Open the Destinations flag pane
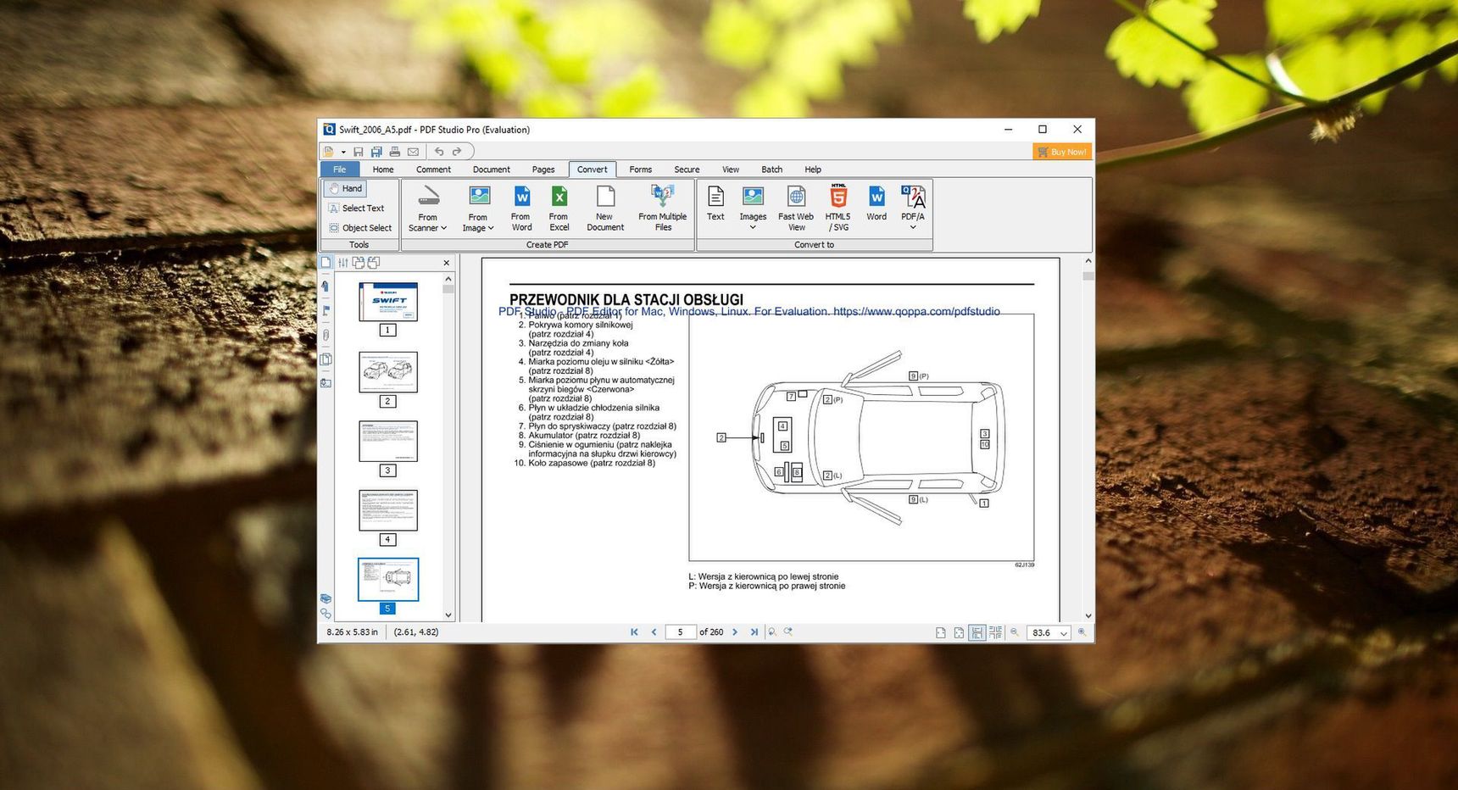The height and width of the screenshot is (790, 1458). [x=326, y=311]
